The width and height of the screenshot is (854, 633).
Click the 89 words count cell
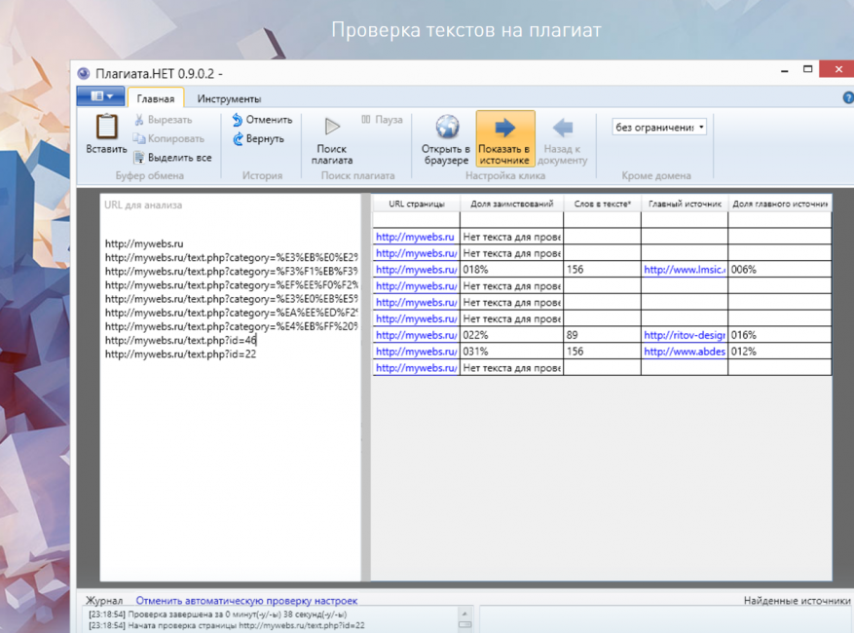click(x=603, y=335)
